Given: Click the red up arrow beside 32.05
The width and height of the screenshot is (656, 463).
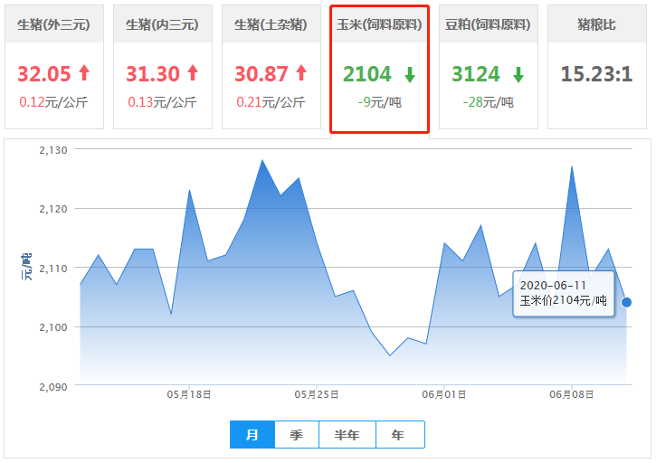Looking at the screenshot, I should tap(84, 73).
